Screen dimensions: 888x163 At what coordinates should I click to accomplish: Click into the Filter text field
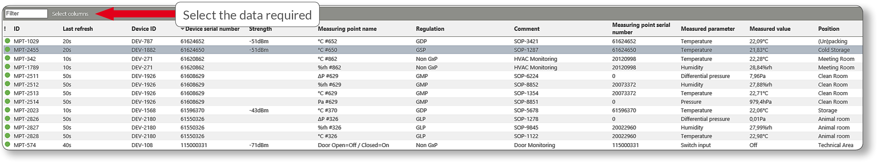[x=26, y=13]
